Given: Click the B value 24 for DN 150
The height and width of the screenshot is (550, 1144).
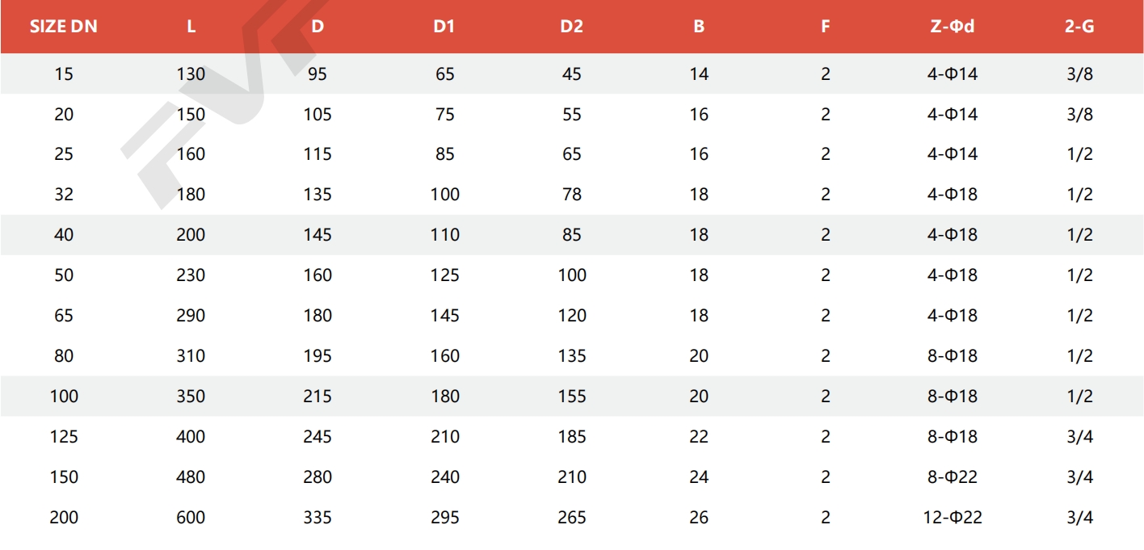Looking at the screenshot, I should [x=699, y=477].
